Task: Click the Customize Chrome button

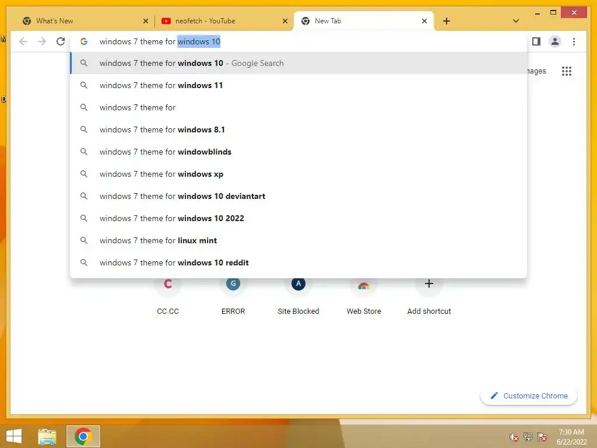Action: (529, 396)
